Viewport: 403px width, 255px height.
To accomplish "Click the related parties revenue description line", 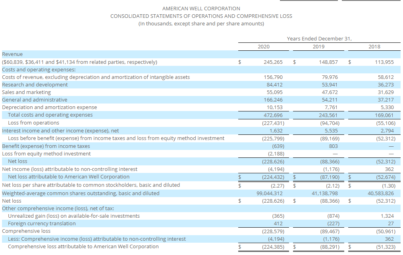I will click(x=80, y=62).
